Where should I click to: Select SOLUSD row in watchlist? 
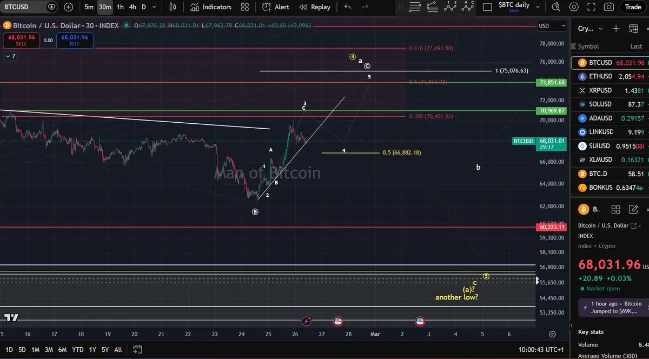coord(610,104)
